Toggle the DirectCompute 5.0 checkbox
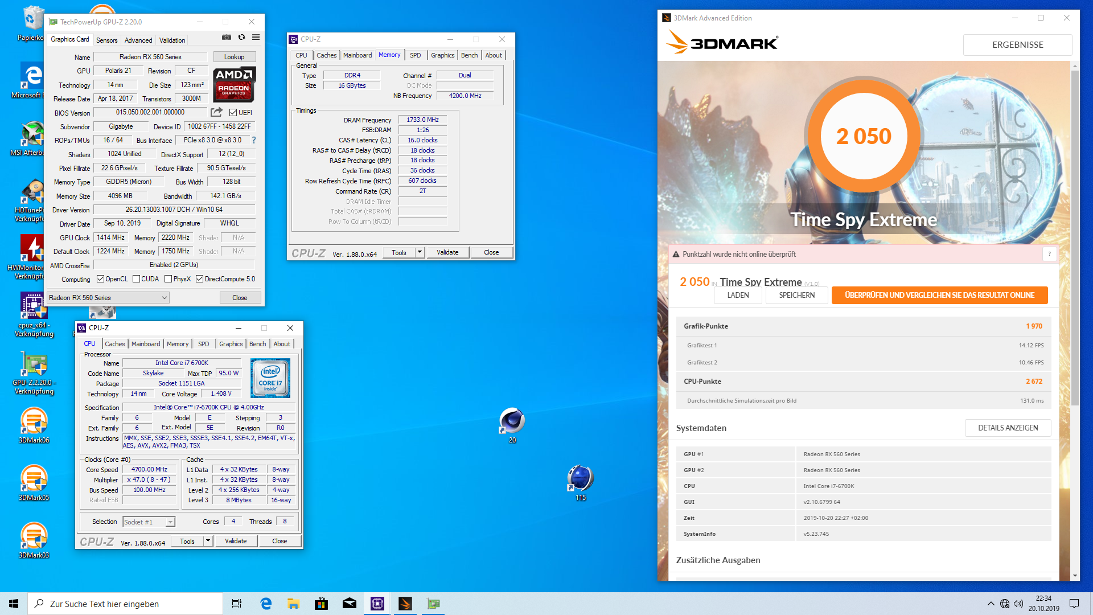 (199, 279)
